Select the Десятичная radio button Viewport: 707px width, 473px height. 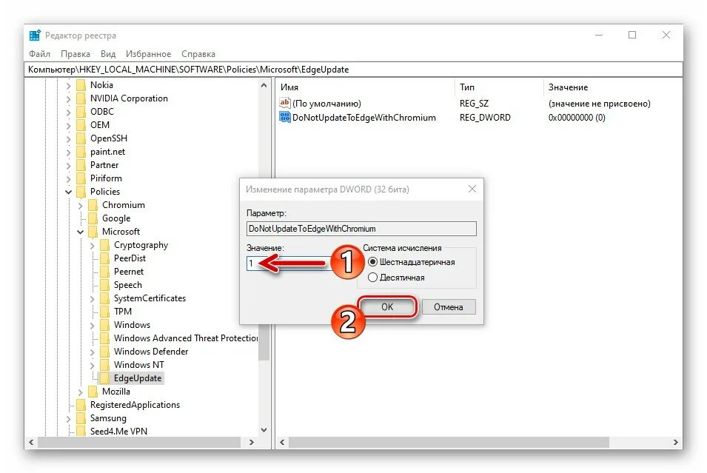tap(372, 278)
